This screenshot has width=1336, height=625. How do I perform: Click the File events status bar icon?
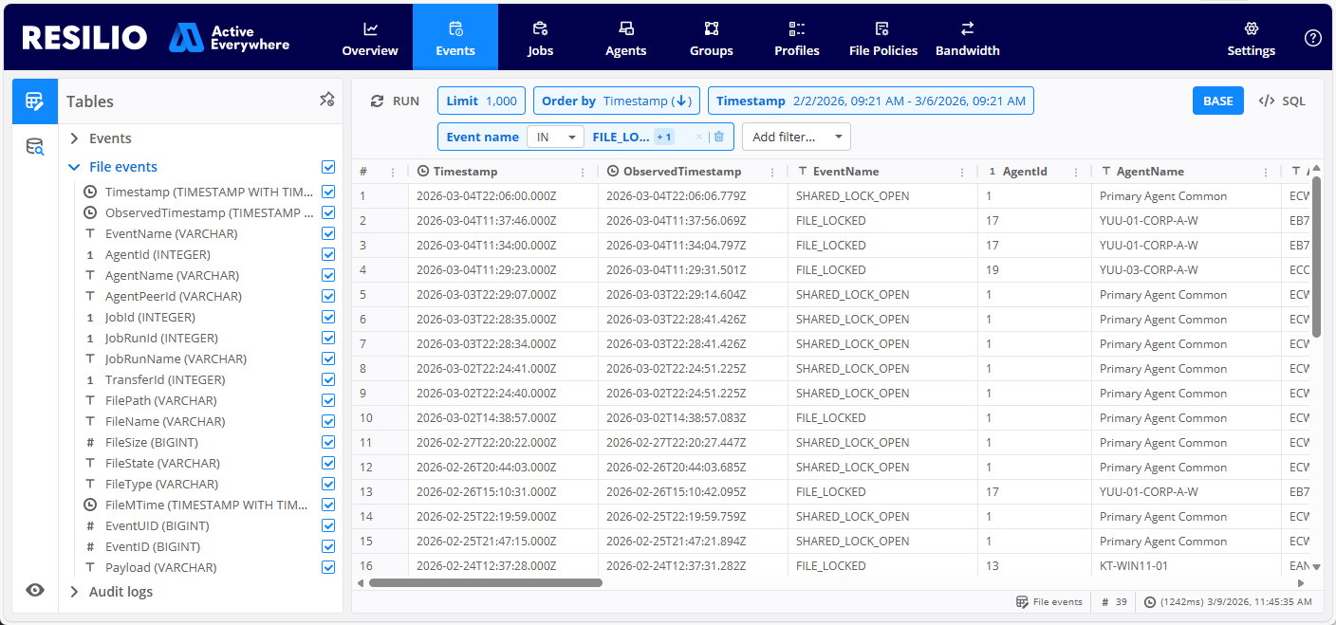[x=1022, y=601]
